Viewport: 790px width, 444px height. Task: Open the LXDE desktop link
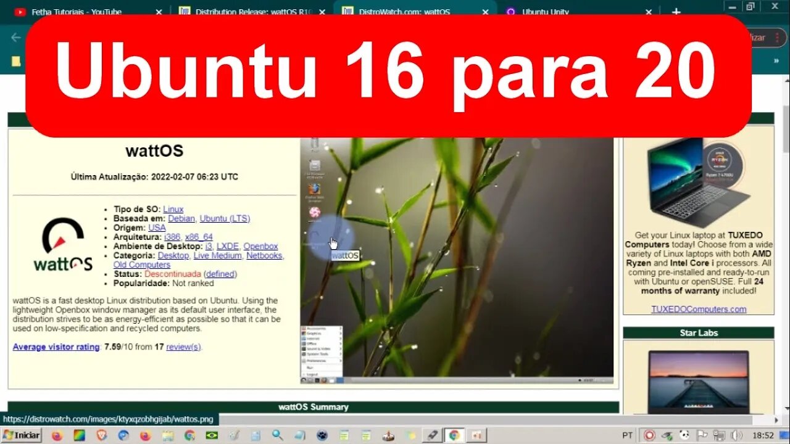228,246
